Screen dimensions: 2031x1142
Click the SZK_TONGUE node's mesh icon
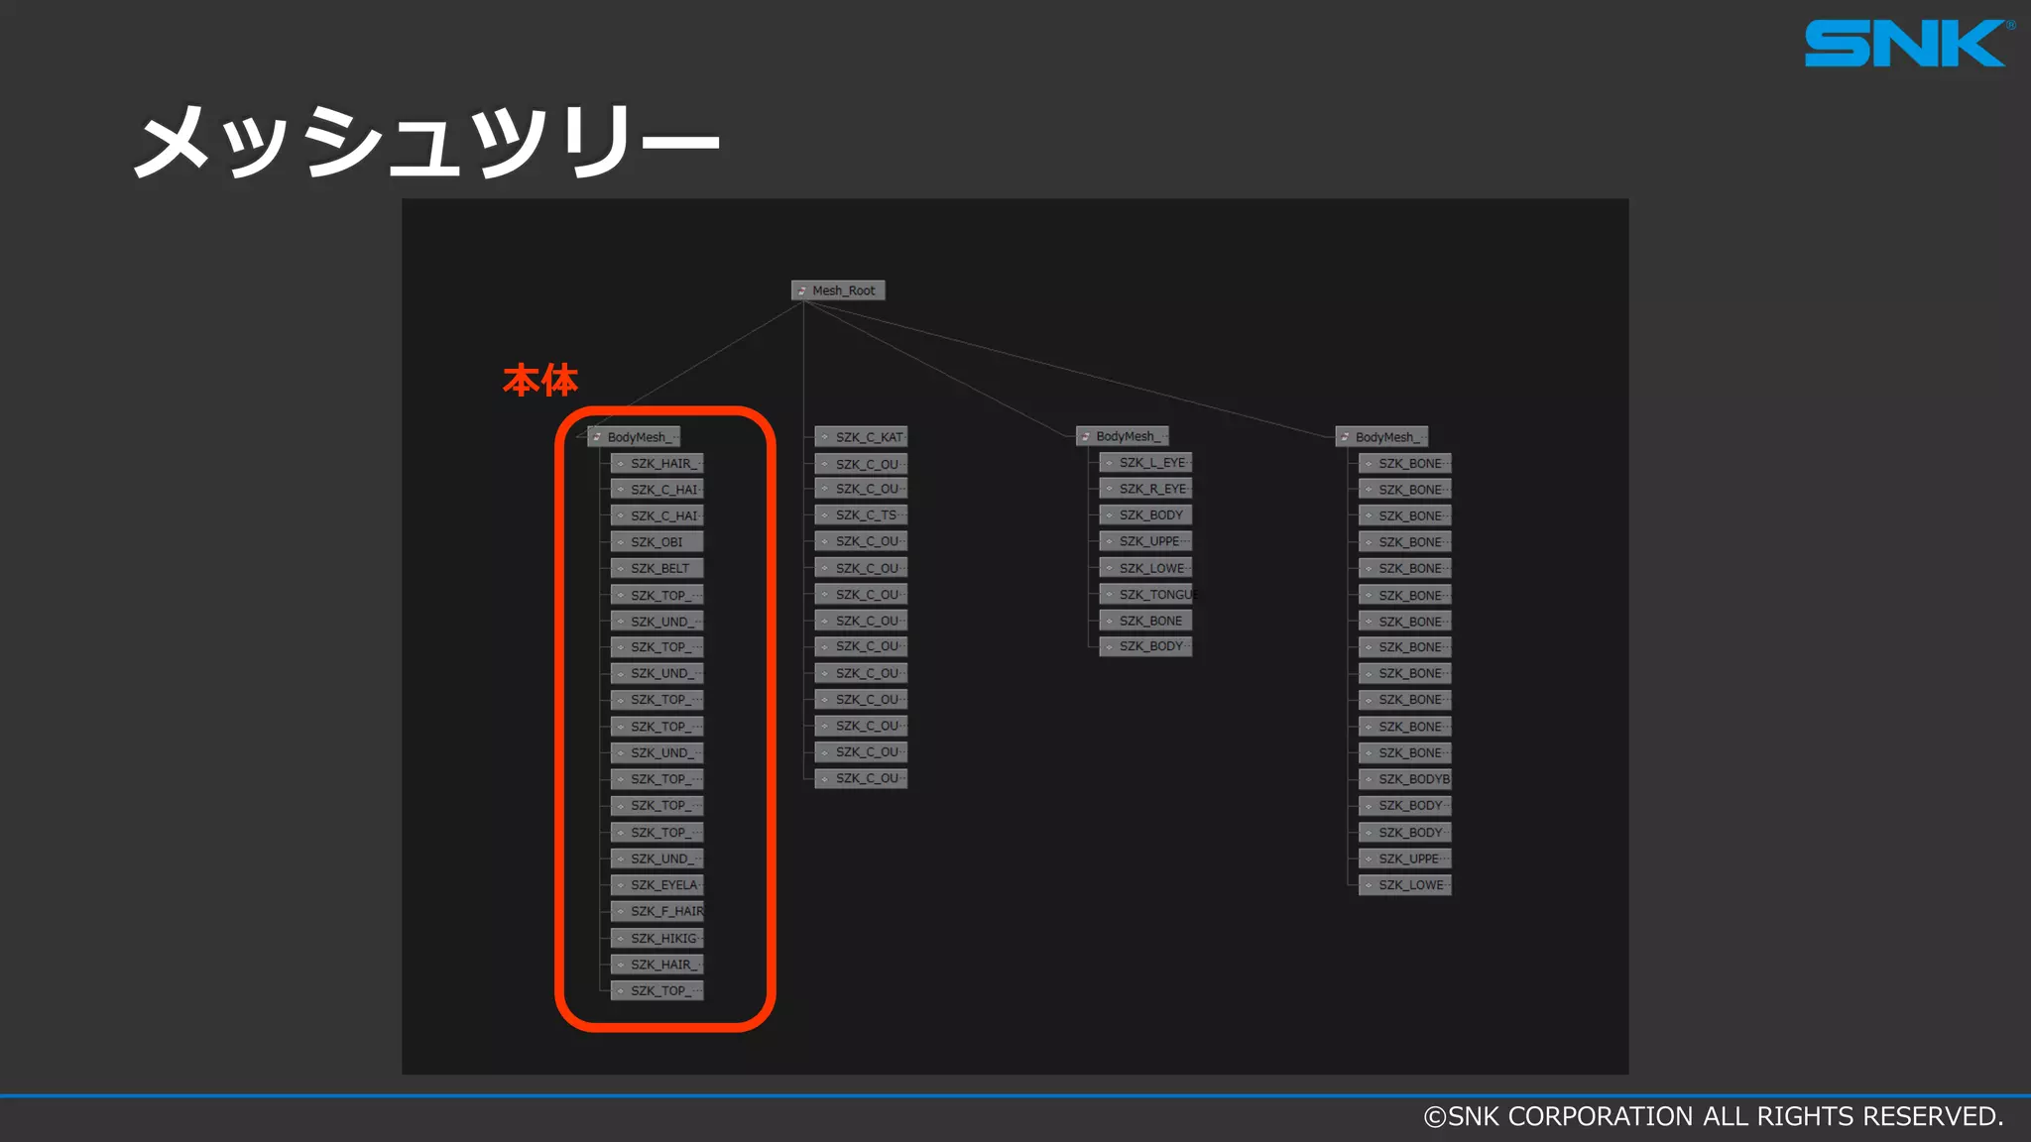[x=1109, y=595]
